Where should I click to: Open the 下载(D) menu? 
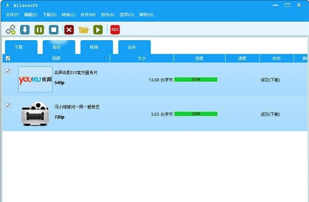[x=49, y=15]
